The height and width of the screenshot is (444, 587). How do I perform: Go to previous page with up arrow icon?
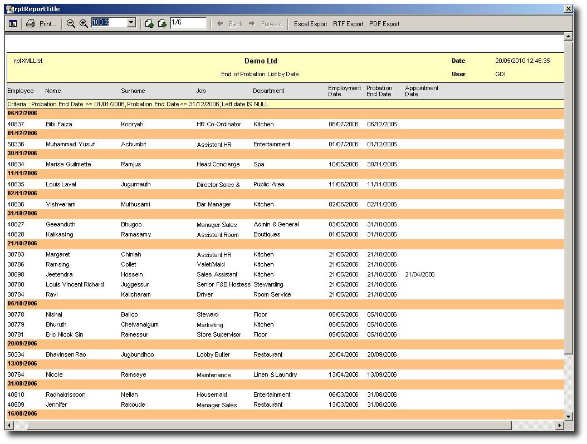149,23
